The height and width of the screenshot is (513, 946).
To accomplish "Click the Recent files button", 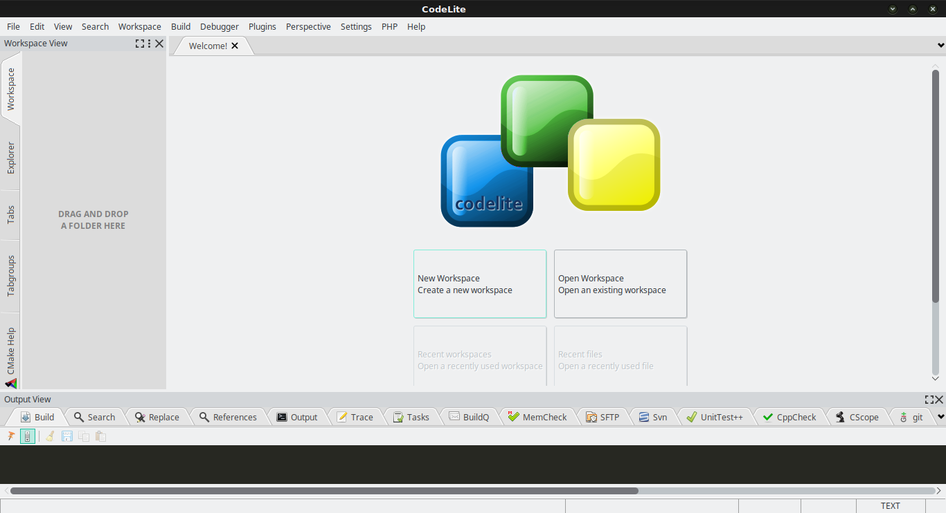I will click(621, 357).
